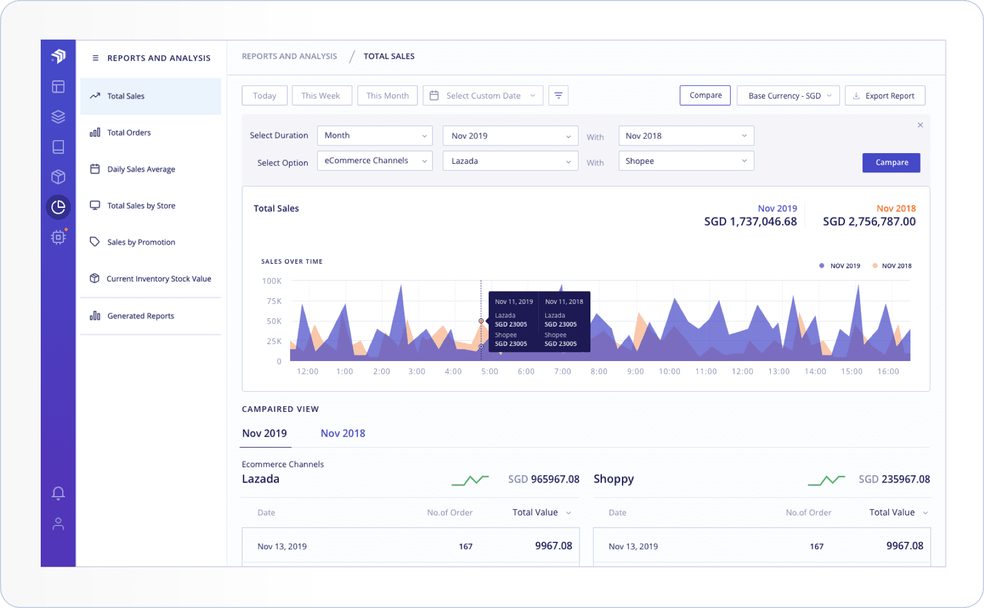Open the Lazada channel dropdown
This screenshot has height=608, width=984.
[x=510, y=160]
